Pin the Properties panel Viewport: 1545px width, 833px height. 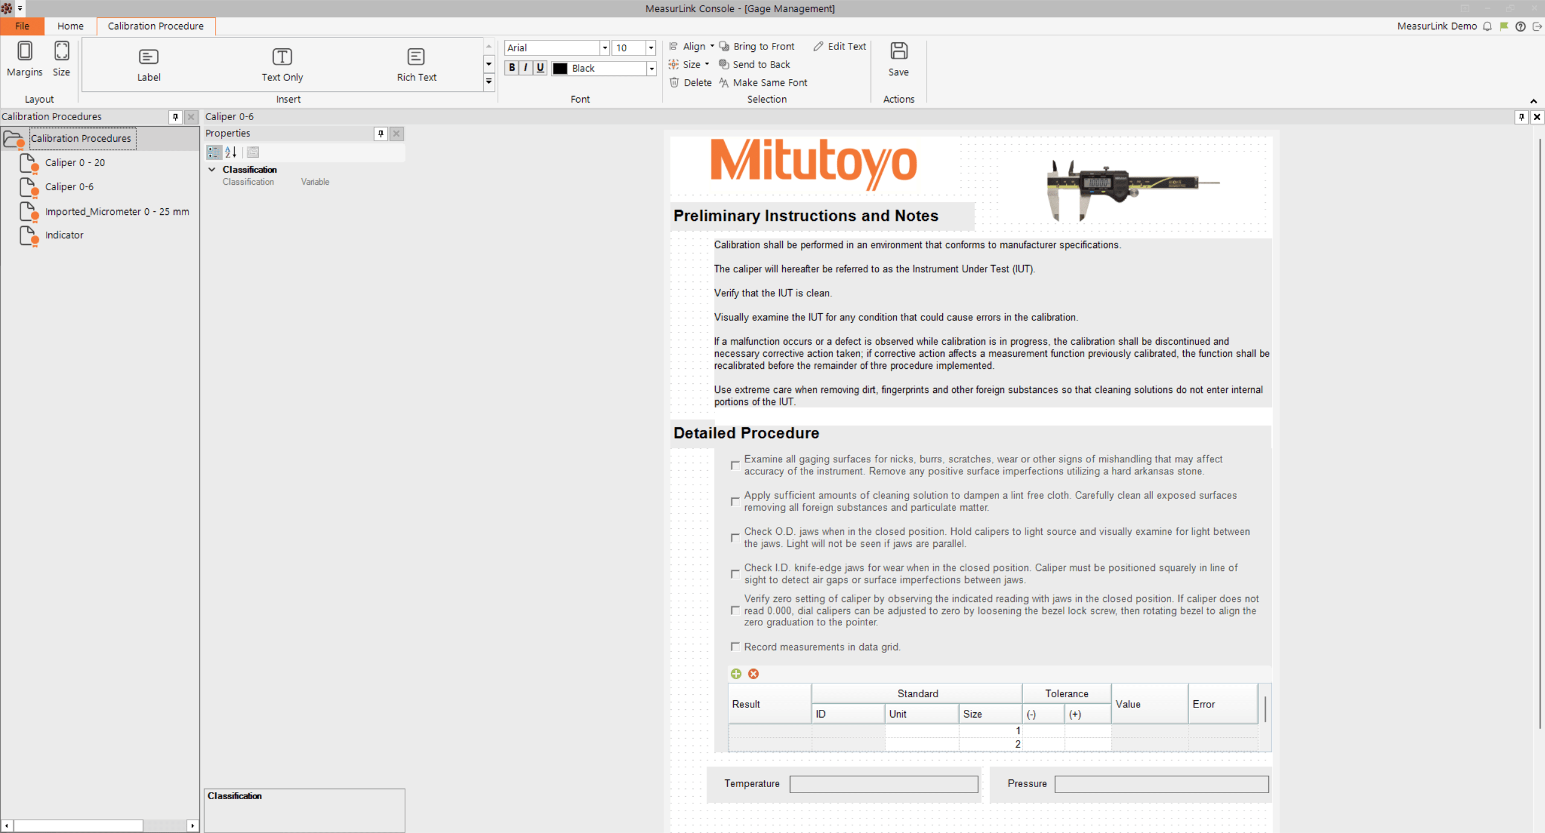(381, 133)
